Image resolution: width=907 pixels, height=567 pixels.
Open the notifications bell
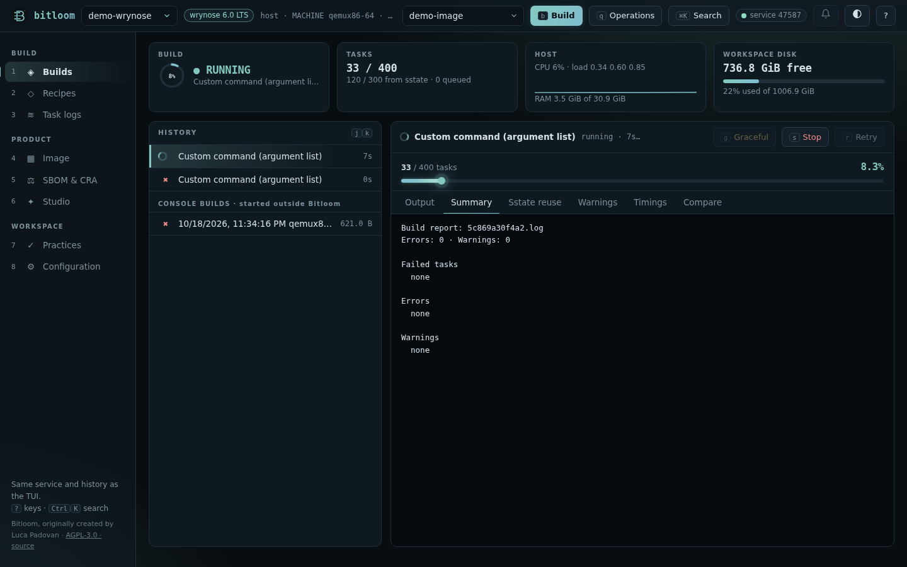click(826, 15)
